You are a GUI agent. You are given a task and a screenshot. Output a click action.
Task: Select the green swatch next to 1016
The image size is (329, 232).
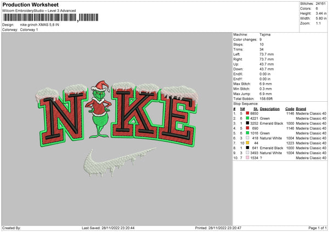tap(247, 133)
